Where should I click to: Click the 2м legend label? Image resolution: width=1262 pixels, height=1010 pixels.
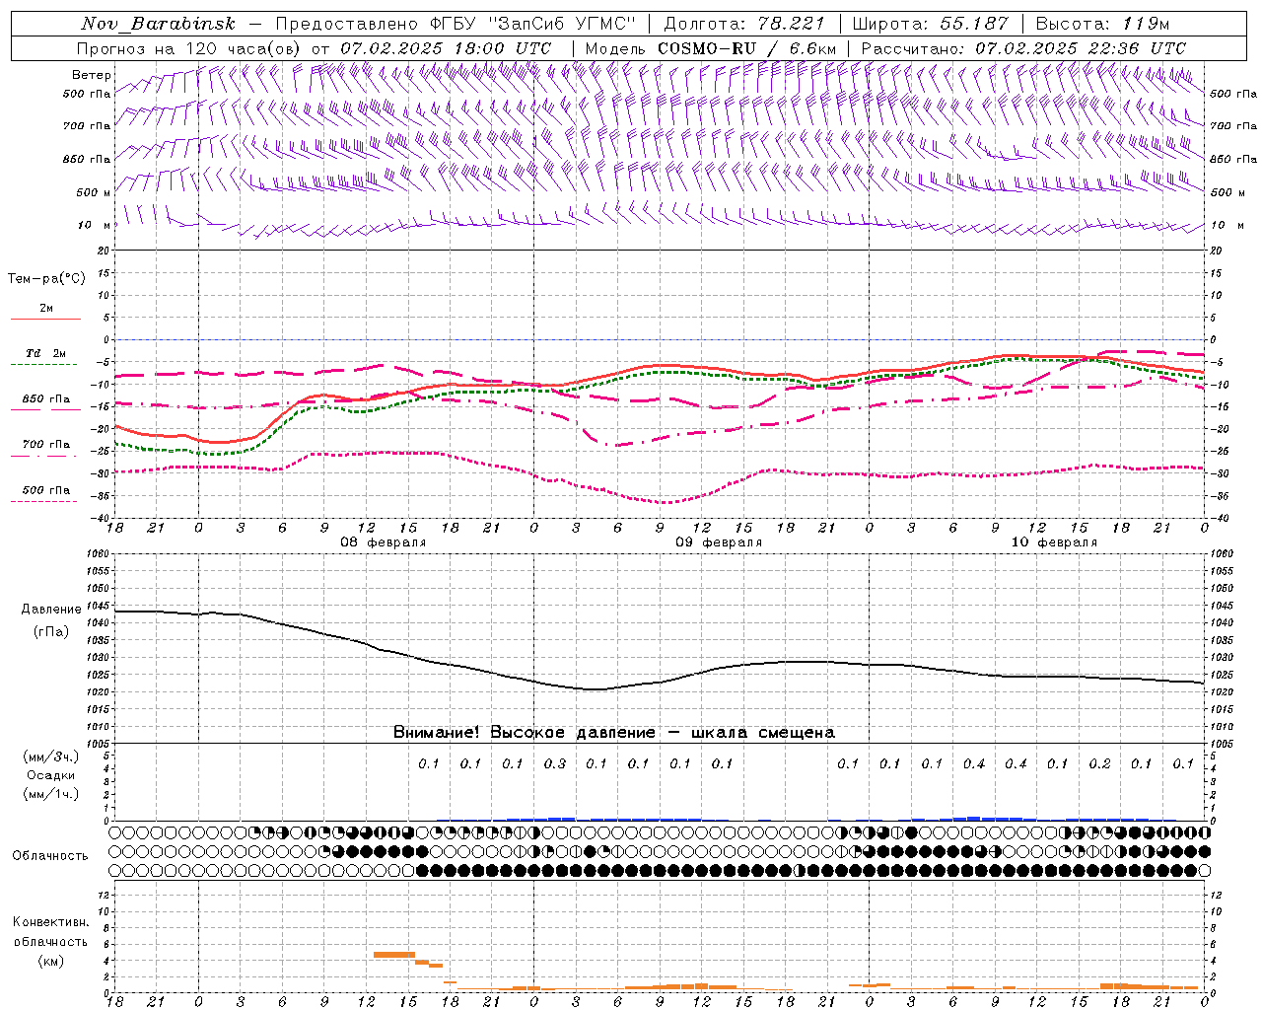(x=46, y=308)
